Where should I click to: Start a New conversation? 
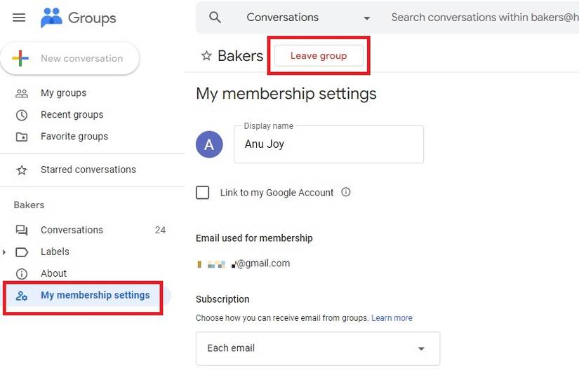click(x=70, y=59)
